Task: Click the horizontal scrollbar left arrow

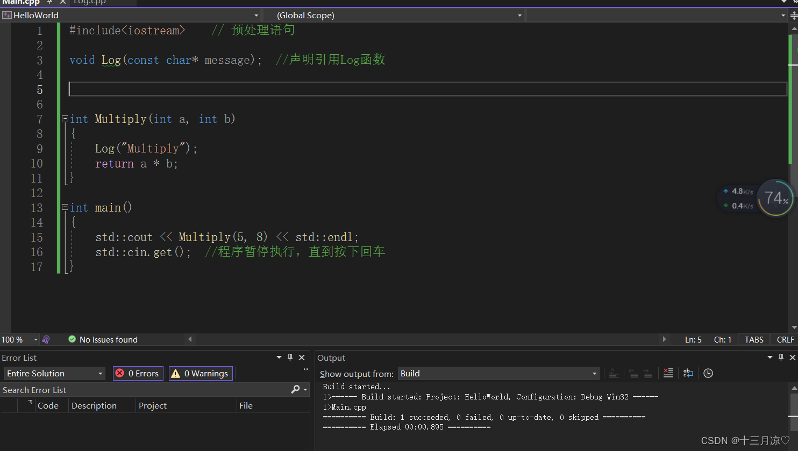Action: click(x=190, y=339)
